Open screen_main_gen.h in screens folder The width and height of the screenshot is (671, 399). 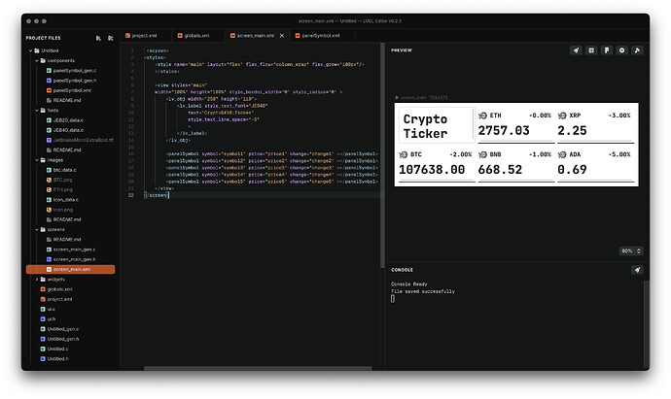click(74, 259)
